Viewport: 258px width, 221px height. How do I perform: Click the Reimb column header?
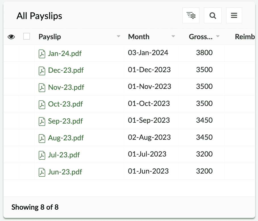[x=244, y=37]
